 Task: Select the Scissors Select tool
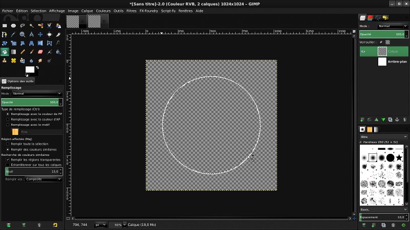[49, 26]
